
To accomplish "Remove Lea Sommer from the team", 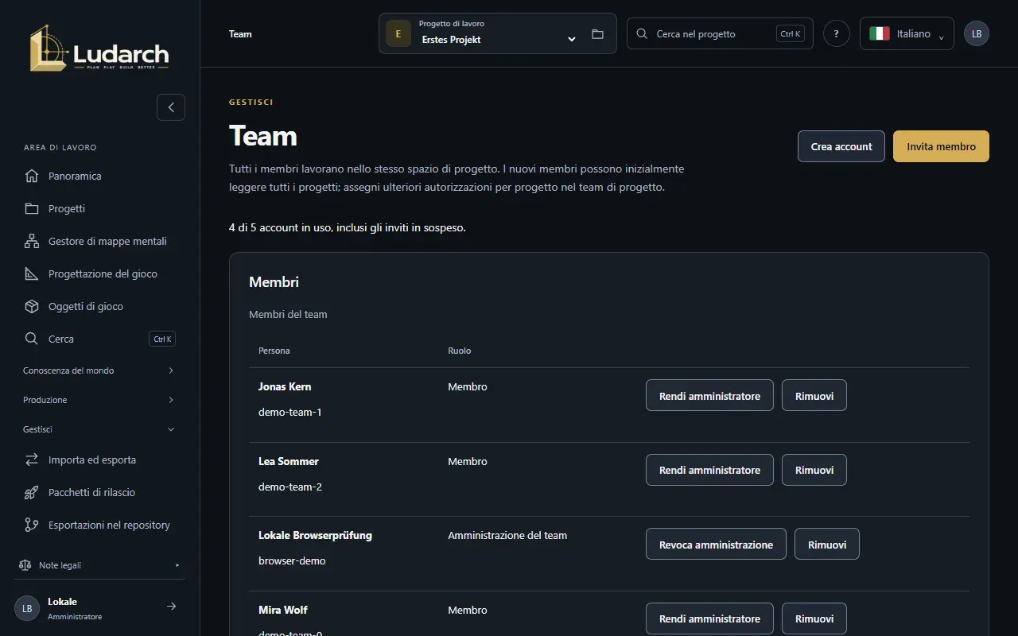I will pos(814,470).
